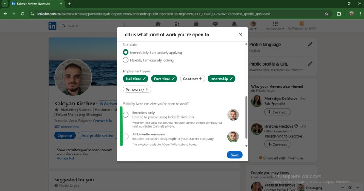This screenshot has height=191, width=364.
Task: Open Notifications bell icon
Action: [x=234, y=24]
